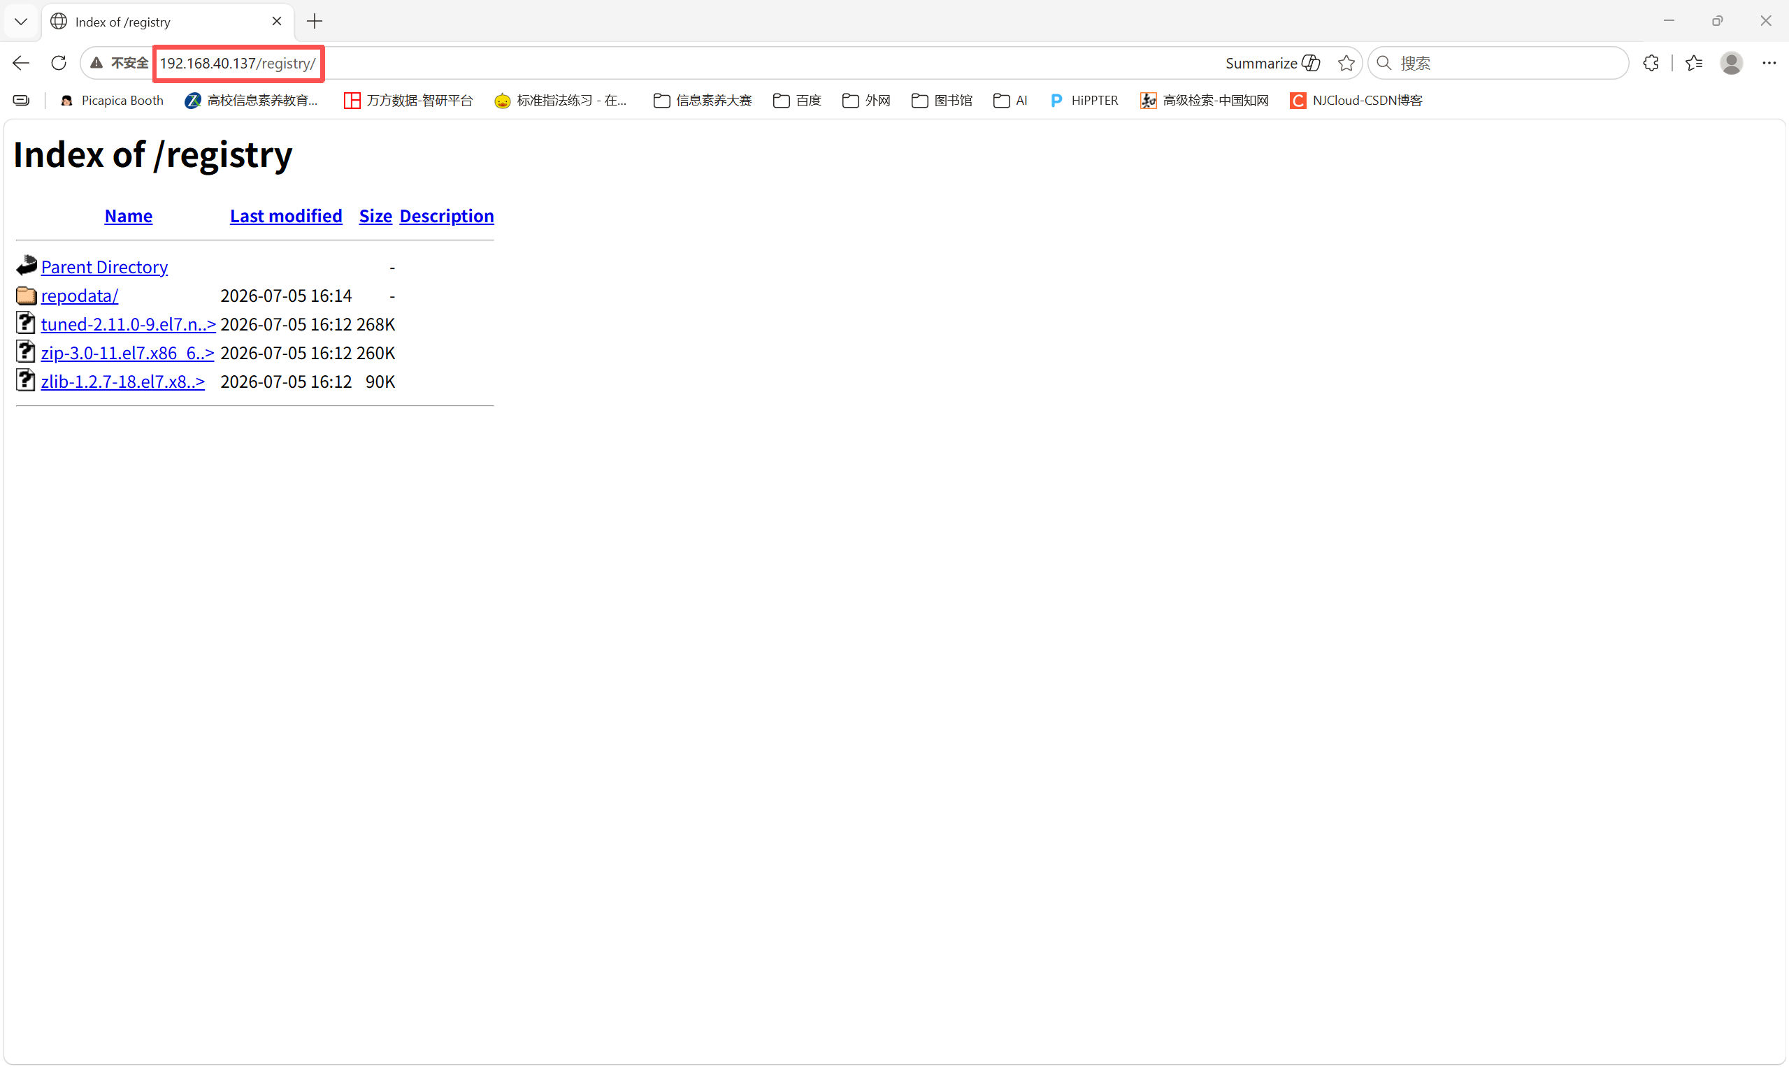Click the unknown-file icon beside tuned package
Viewport: 1789px width, 1067px height.
tap(26, 323)
